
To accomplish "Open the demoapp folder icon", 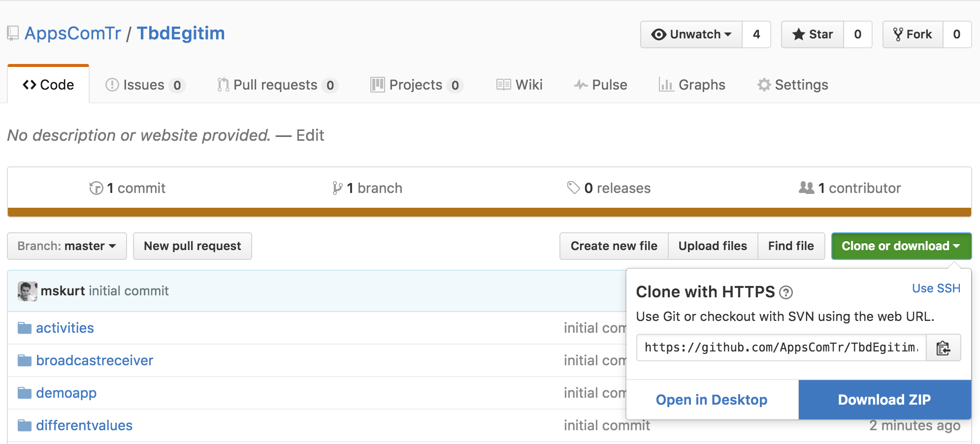I will [25, 393].
